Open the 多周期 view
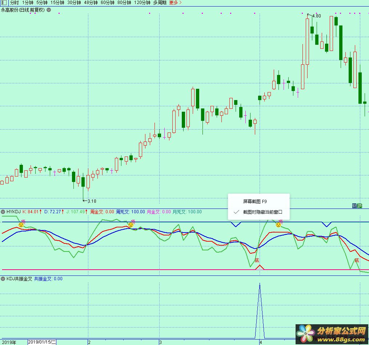The image size is (369, 345). point(160,3)
